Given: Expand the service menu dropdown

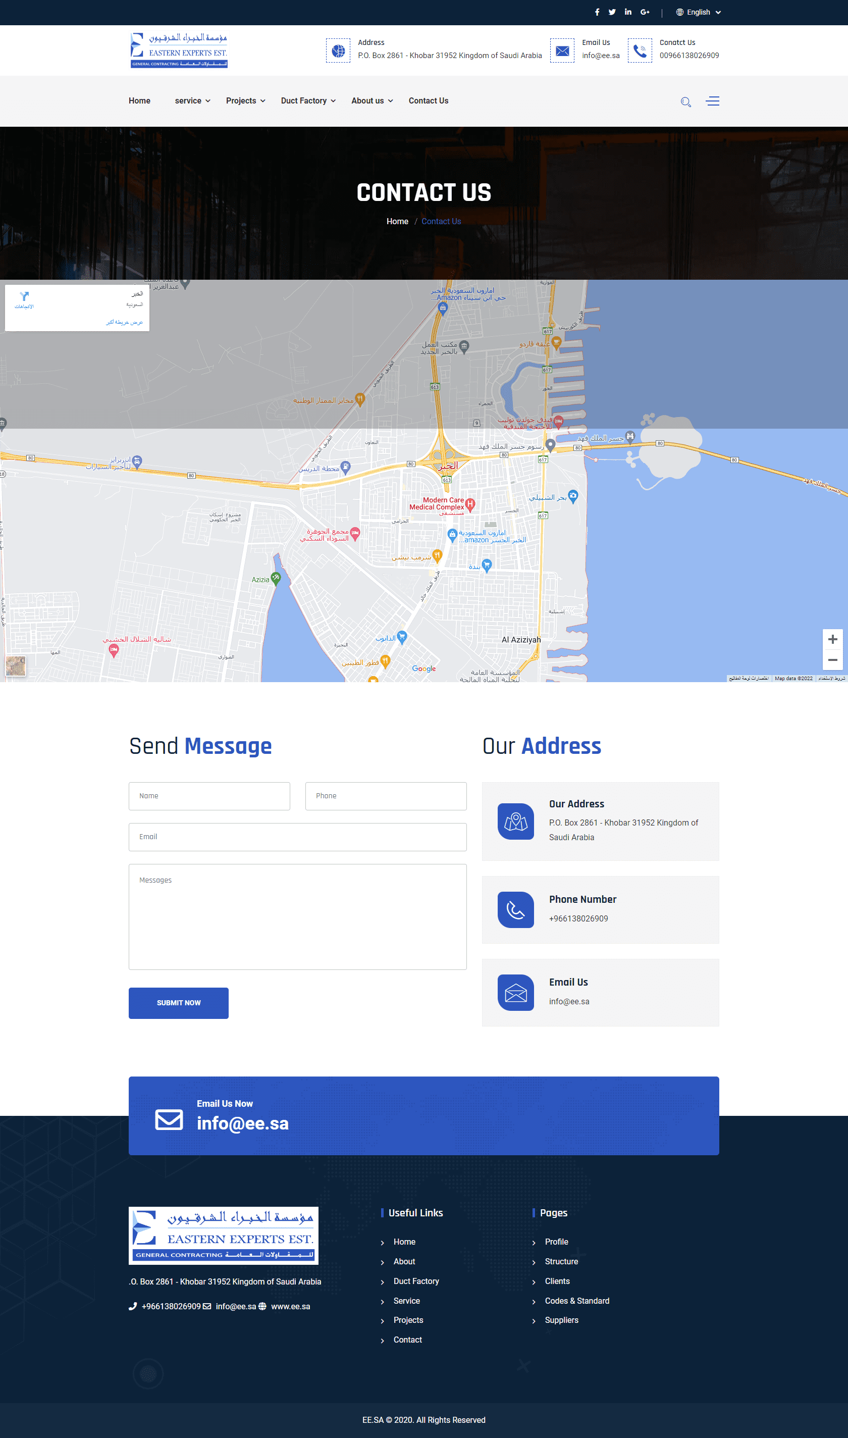Looking at the screenshot, I should [x=193, y=100].
